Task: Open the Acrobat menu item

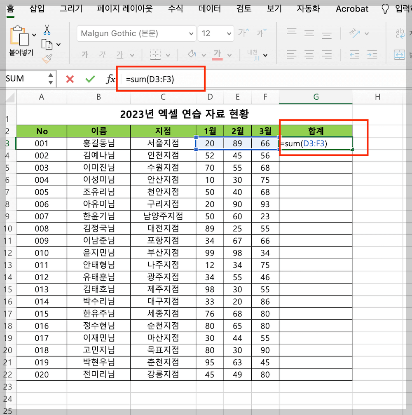Action: click(x=351, y=9)
